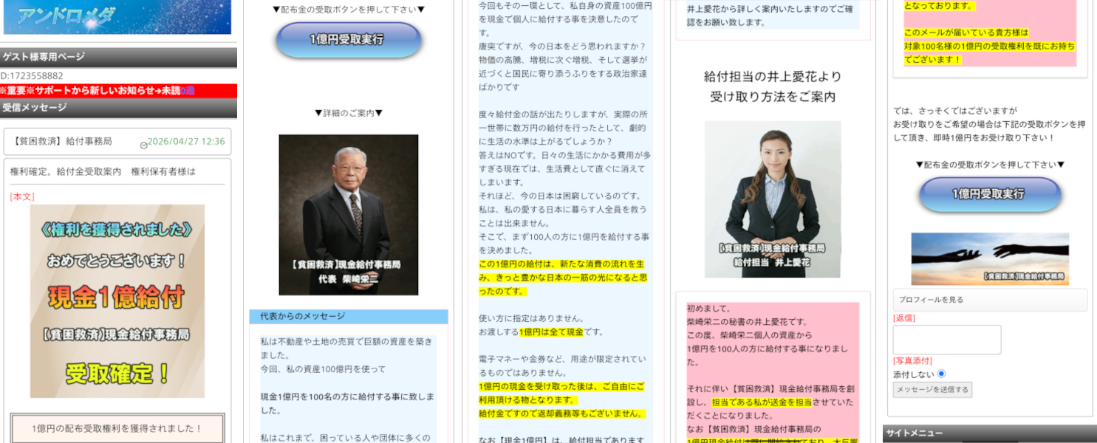Click highlighted 担当である私が送金を担当 text
The image size is (1097, 443).
(762, 402)
